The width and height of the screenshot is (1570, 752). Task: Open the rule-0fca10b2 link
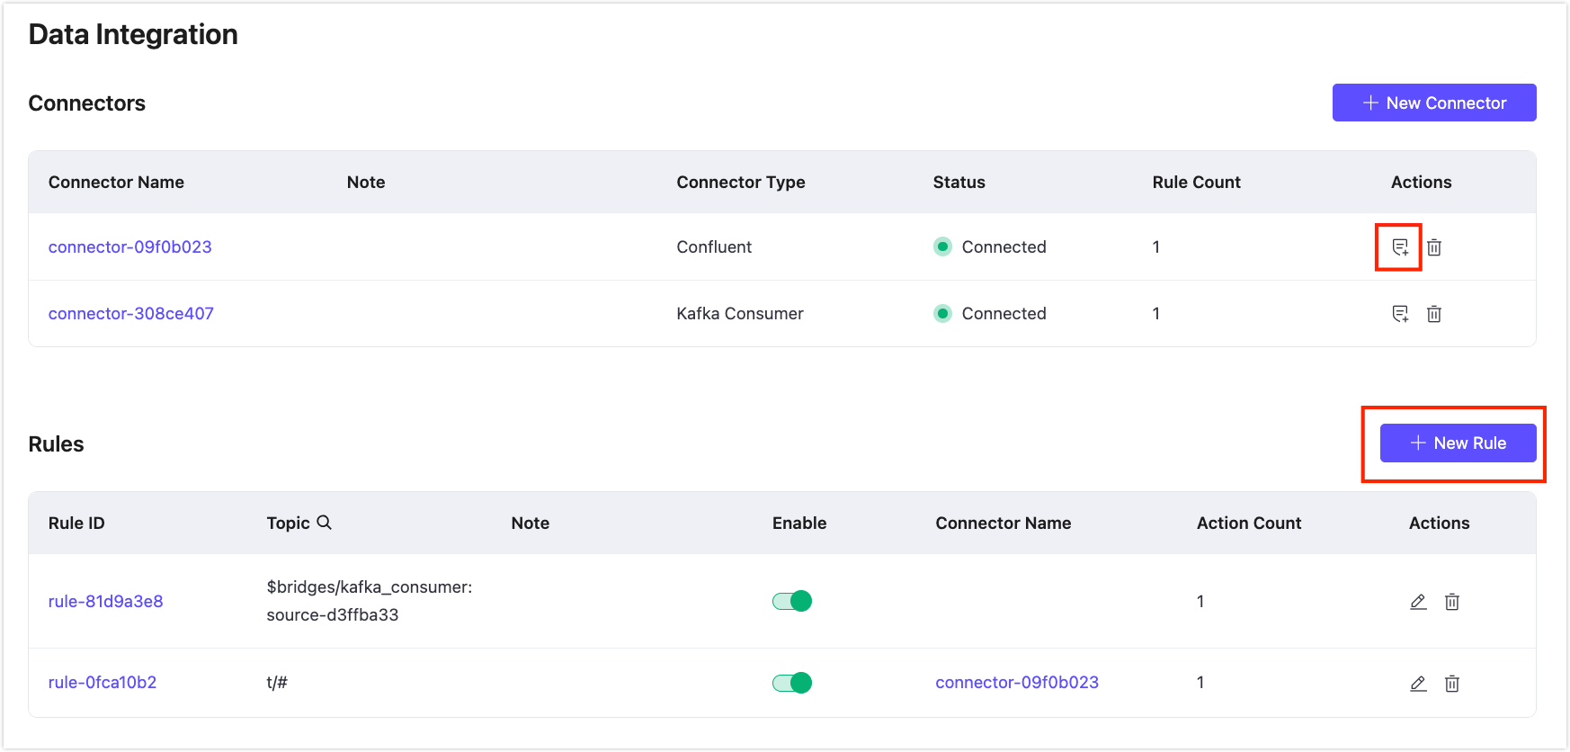click(x=103, y=682)
